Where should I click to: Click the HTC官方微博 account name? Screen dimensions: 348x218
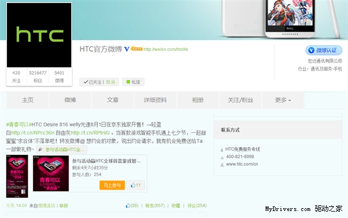point(101,49)
